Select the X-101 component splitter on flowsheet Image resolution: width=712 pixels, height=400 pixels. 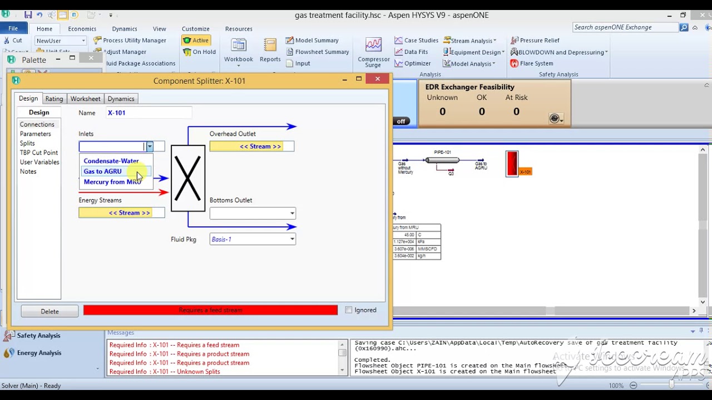point(512,163)
